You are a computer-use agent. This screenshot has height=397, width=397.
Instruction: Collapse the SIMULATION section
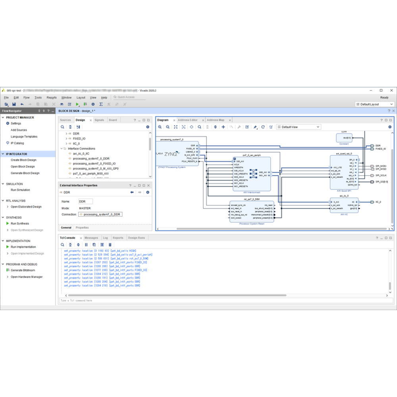coord(3,184)
